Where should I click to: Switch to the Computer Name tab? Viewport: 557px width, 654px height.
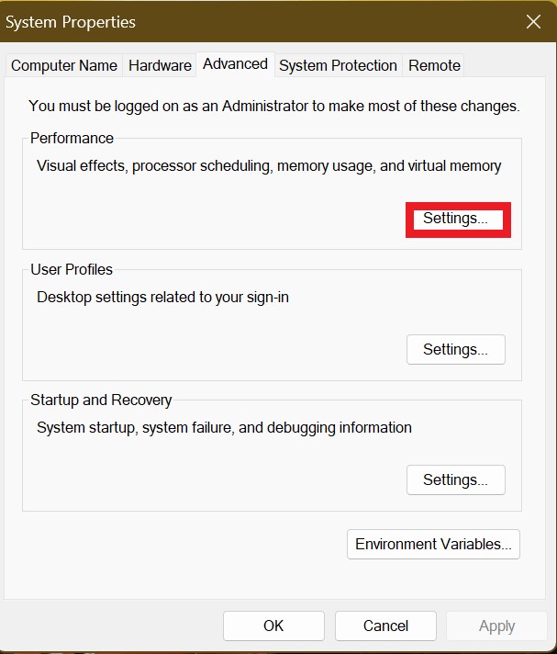pyautogui.click(x=64, y=65)
